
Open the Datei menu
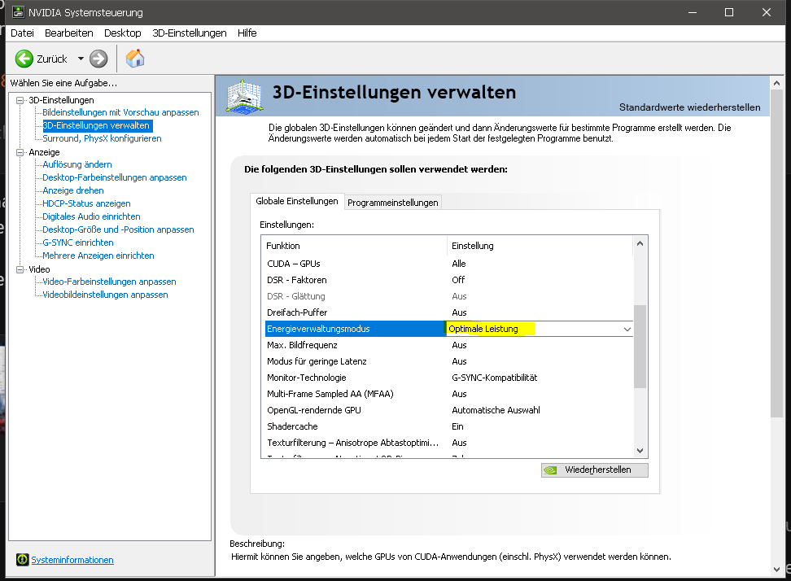coord(22,33)
